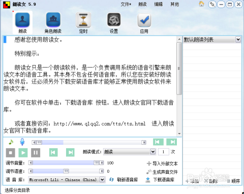Click 导入外部文本 import button
This screenshot has height=194, width=244.
(162, 164)
